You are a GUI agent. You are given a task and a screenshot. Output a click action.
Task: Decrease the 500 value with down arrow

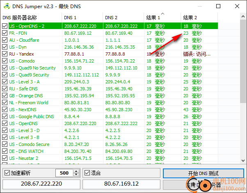pos(76,175)
